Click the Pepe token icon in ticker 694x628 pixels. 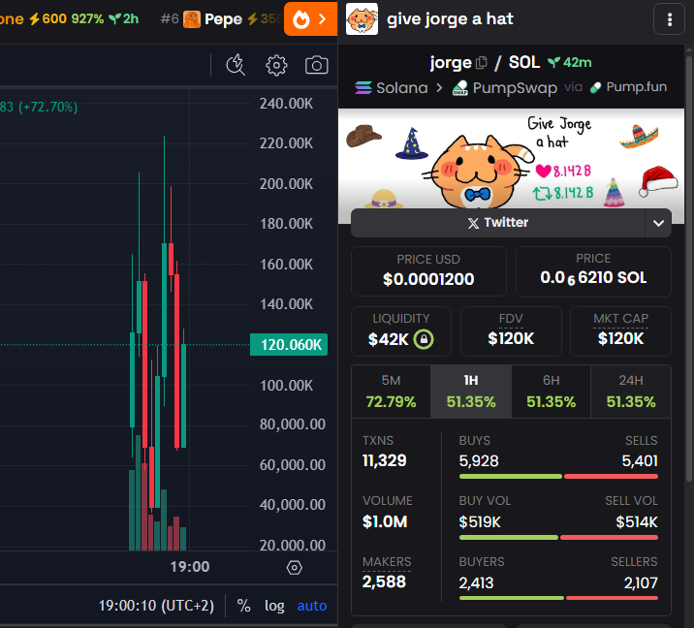pyautogui.click(x=192, y=19)
